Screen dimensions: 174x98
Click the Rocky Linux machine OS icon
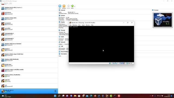[x=3, y=65]
